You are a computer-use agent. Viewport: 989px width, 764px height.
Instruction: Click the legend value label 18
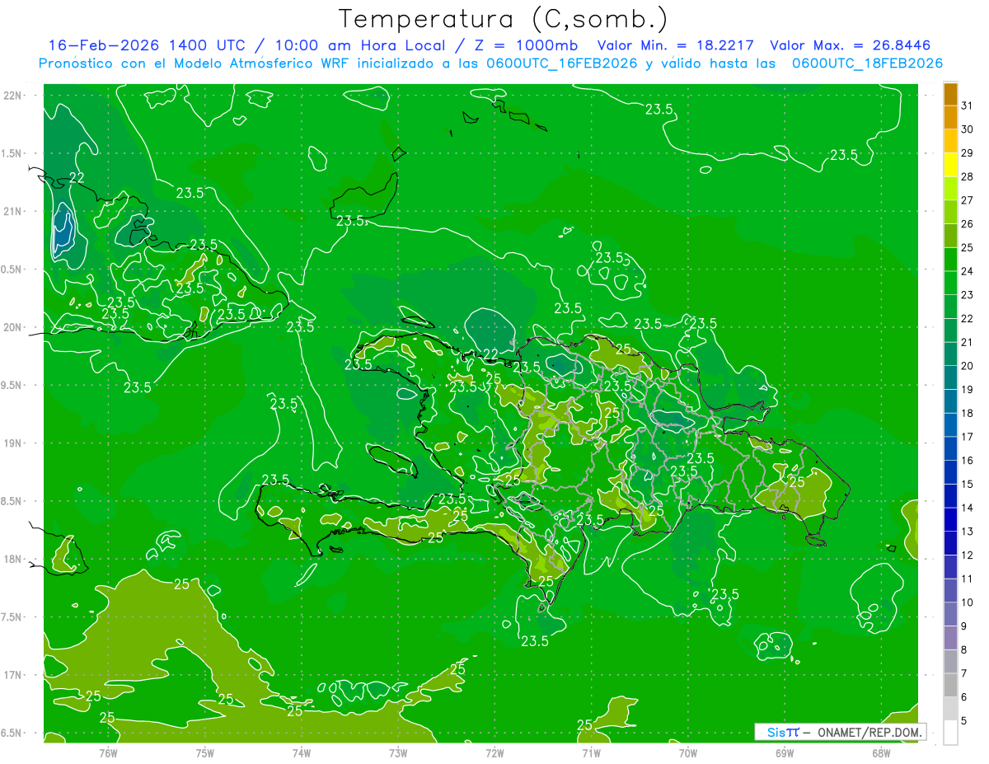(x=968, y=413)
